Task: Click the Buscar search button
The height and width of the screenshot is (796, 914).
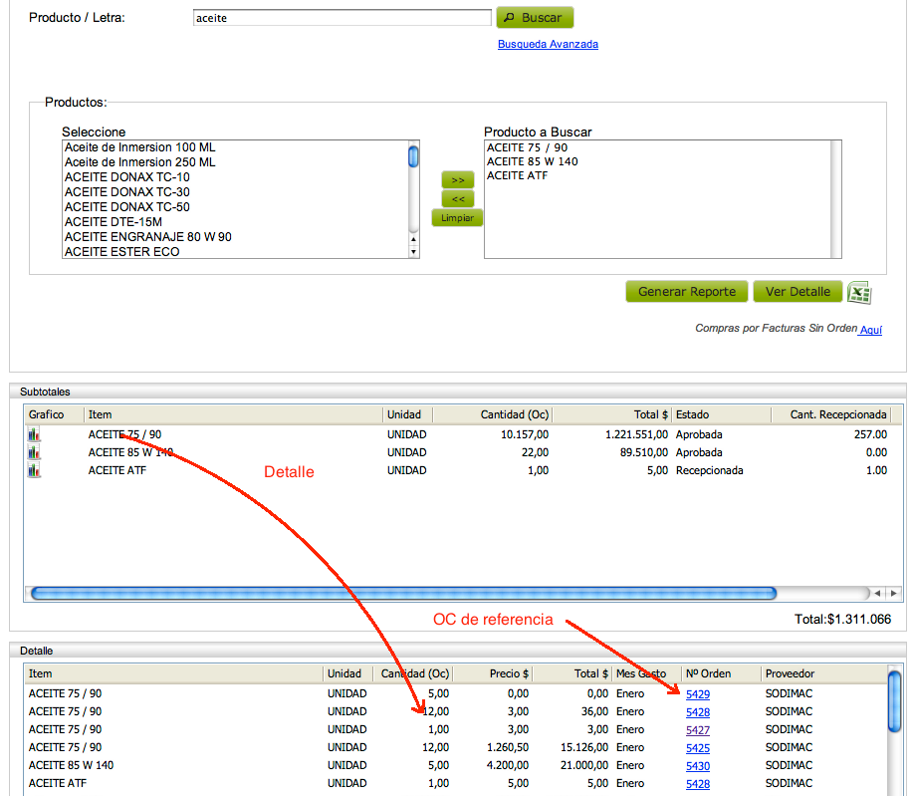Action: pos(535,18)
